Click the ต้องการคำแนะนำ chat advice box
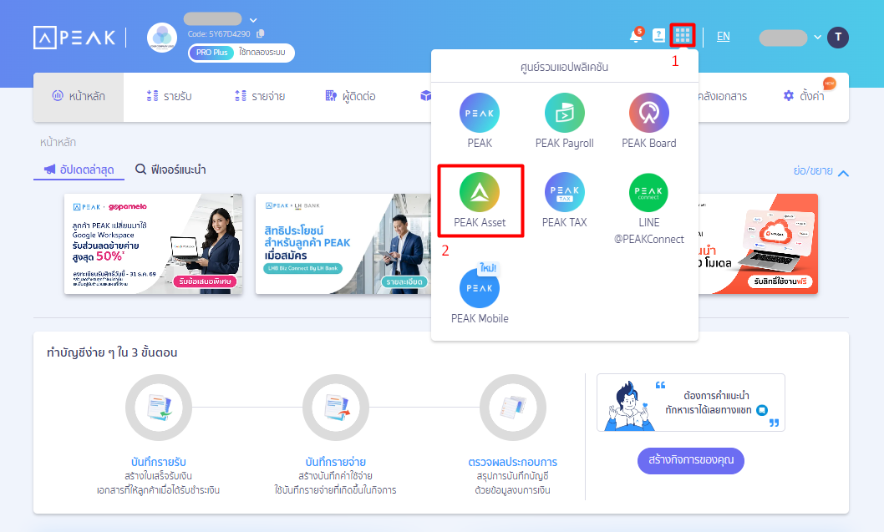The height and width of the screenshot is (532, 884). click(691, 403)
